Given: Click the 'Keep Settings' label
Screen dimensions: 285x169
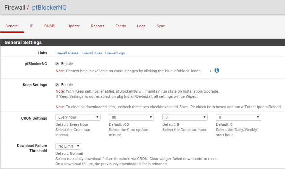Looking at the screenshot, I should 35,85.
